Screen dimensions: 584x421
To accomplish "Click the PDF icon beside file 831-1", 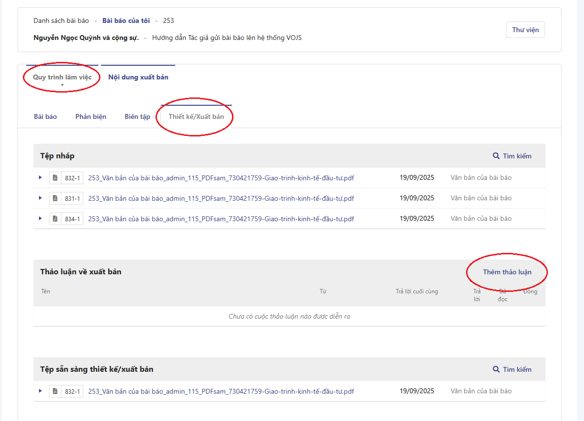I will 55,198.
